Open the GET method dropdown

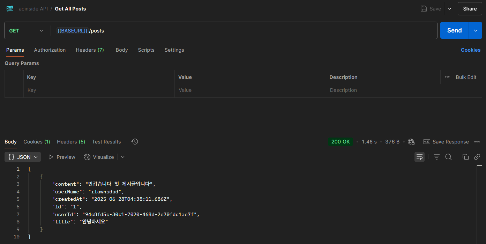27,31
